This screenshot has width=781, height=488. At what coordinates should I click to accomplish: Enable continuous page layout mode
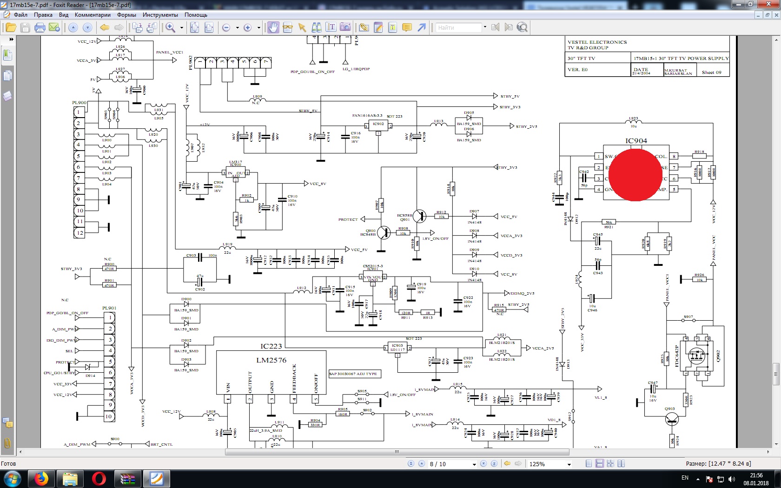[600, 464]
